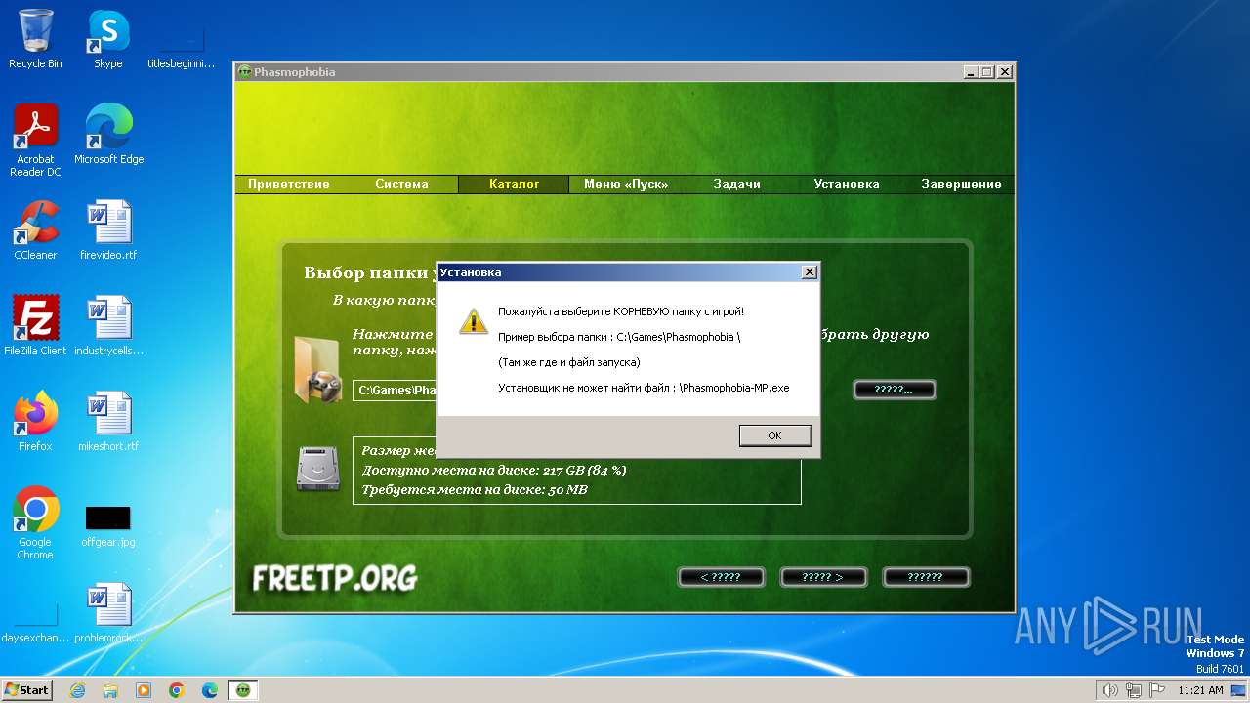Open the Skype desktop shortcut
Viewport: 1250px width, 703px height.
[x=107, y=39]
